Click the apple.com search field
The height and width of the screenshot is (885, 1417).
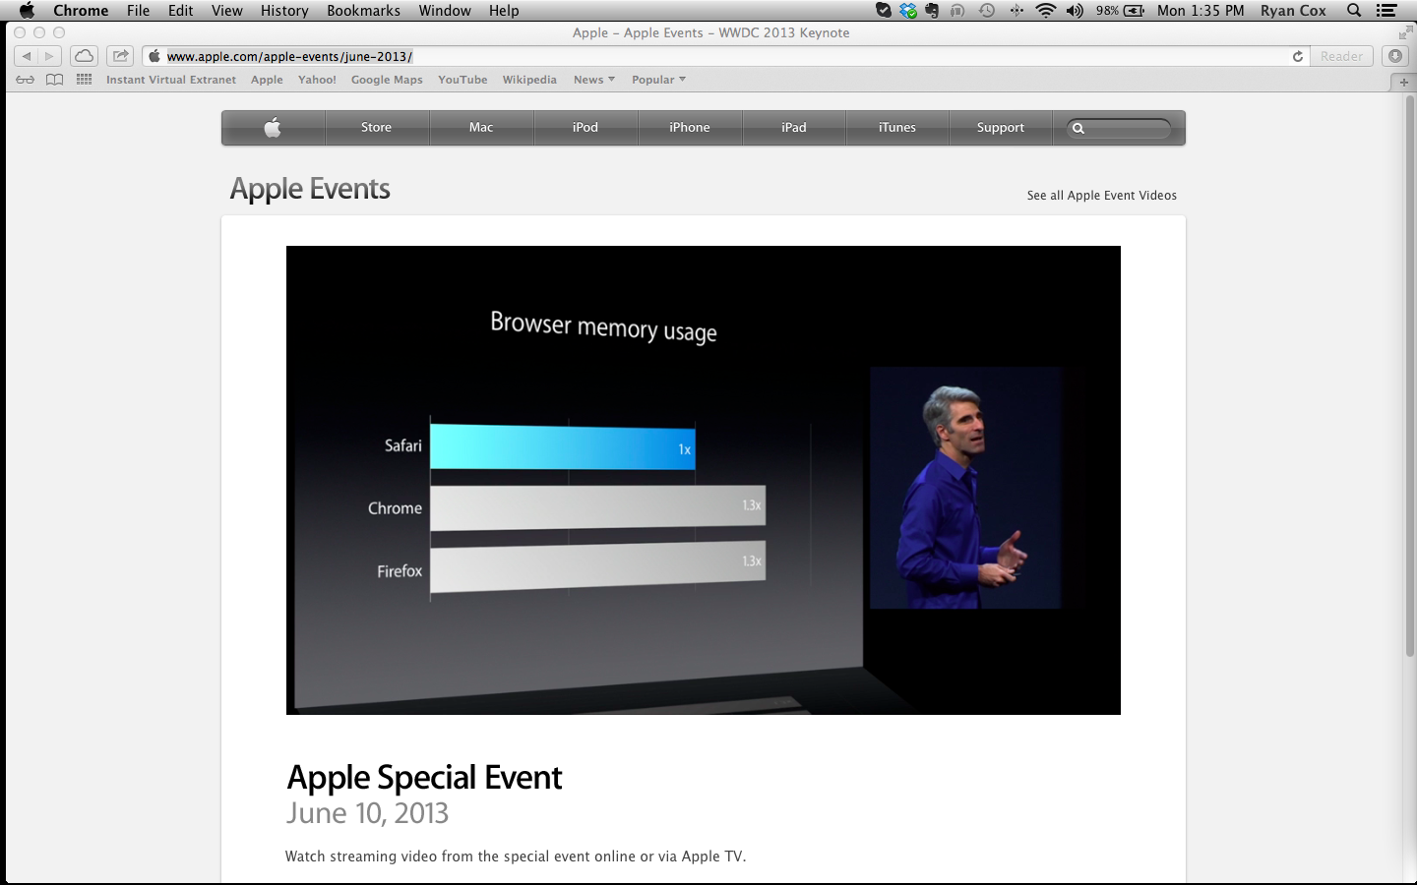(1120, 128)
